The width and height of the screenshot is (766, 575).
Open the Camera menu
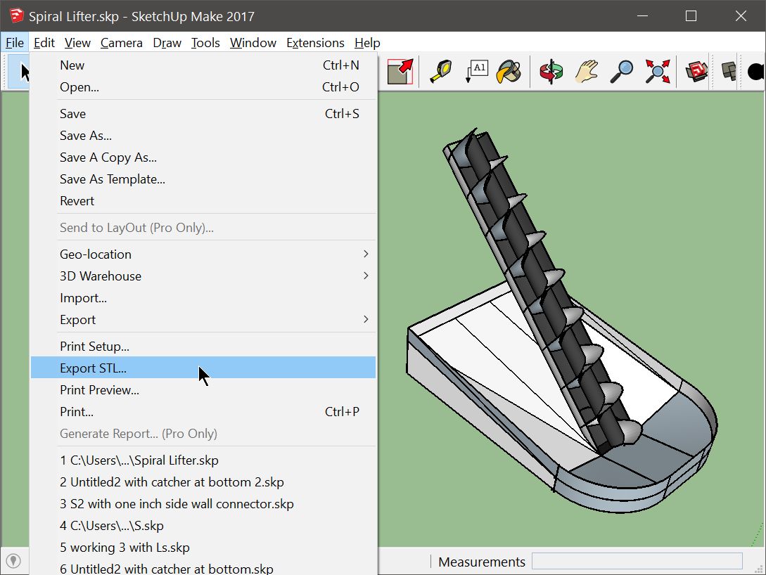tap(121, 43)
